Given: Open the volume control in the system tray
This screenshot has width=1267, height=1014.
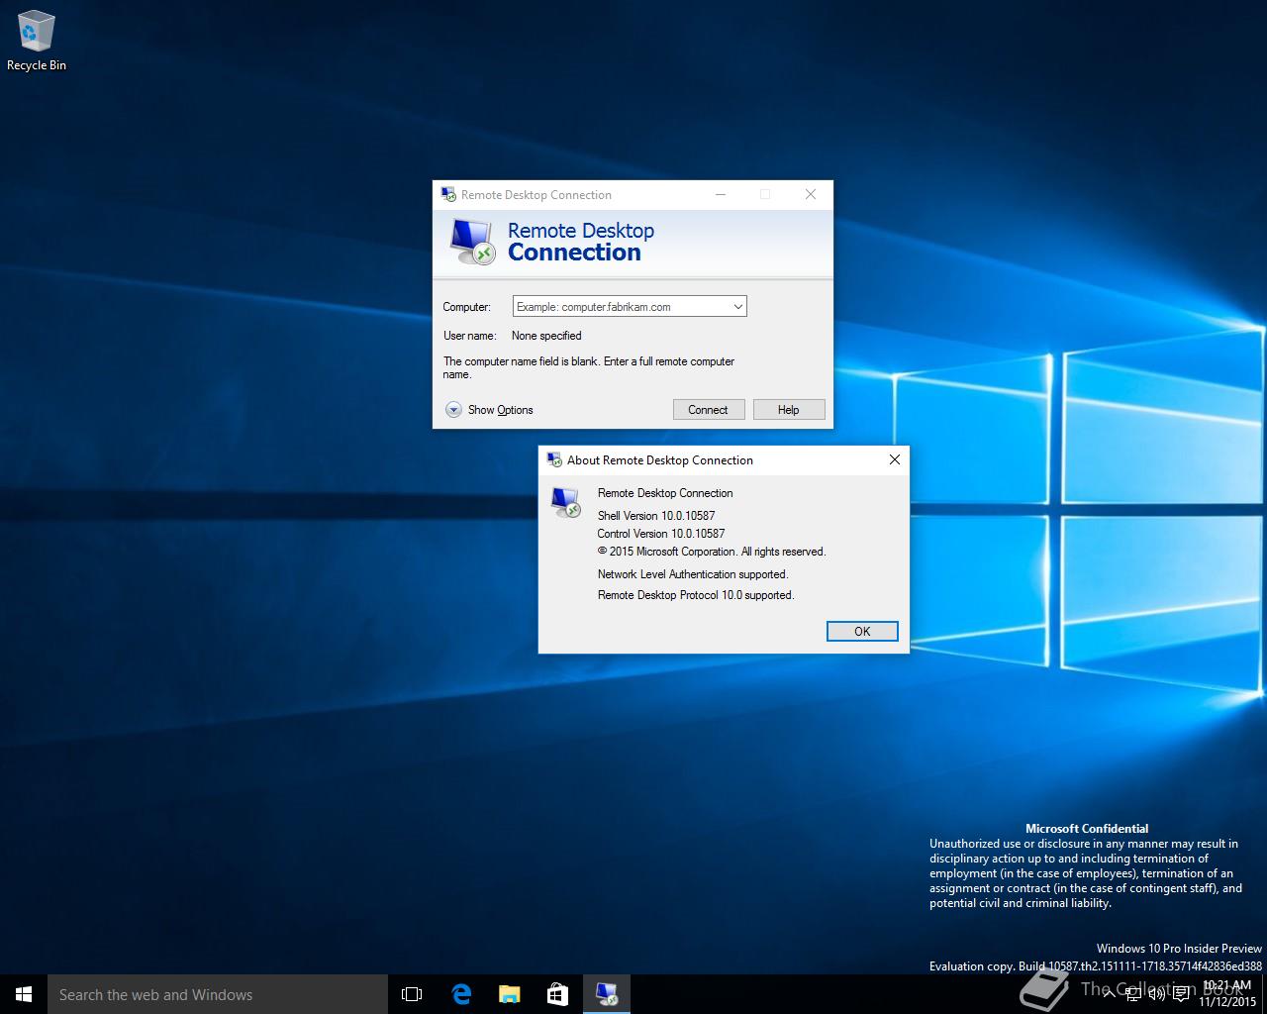Looking at the screenshot, I should (1156, 994).
